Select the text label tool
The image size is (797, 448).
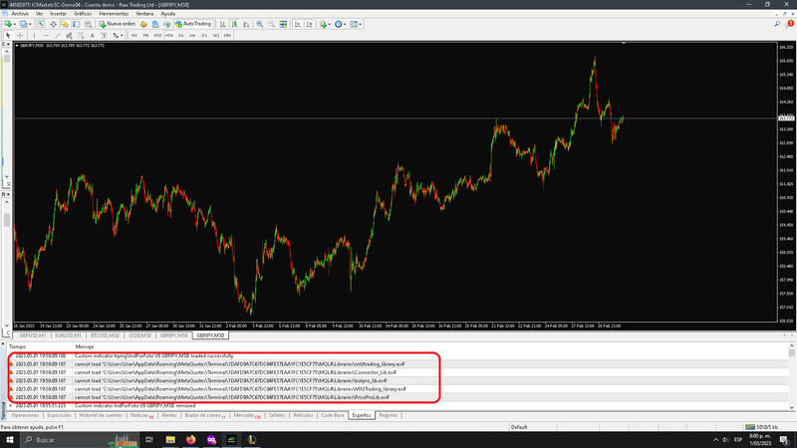(x=104, y=36)
